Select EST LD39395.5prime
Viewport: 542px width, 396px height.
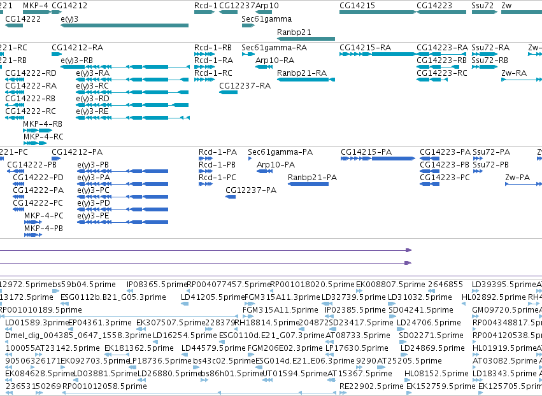[x=504, y=285]
